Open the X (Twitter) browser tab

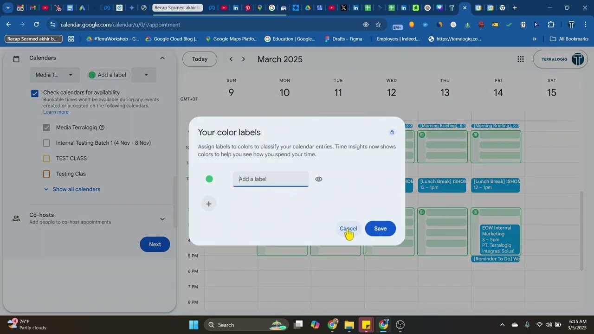click(343, 8)
